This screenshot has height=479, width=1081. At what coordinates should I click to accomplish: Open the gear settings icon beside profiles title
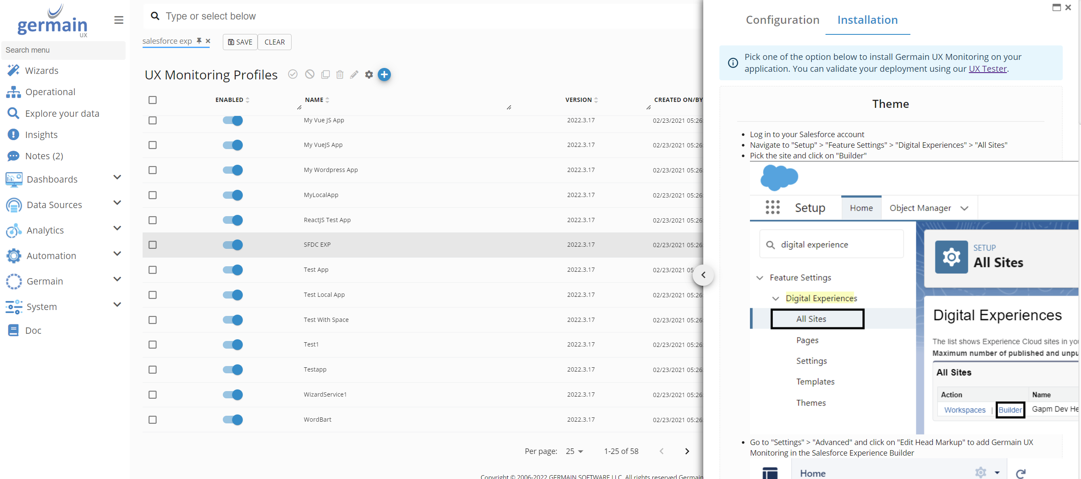369,75
